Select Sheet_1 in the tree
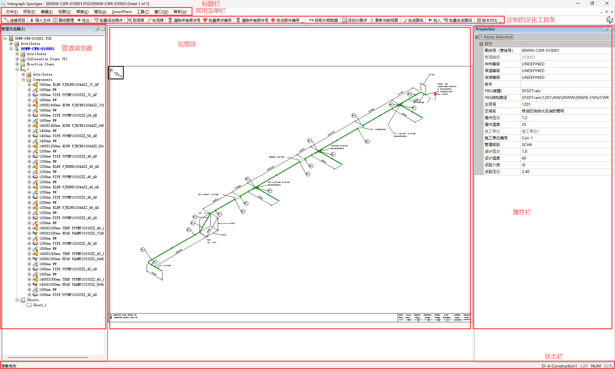 pos(39,305)
